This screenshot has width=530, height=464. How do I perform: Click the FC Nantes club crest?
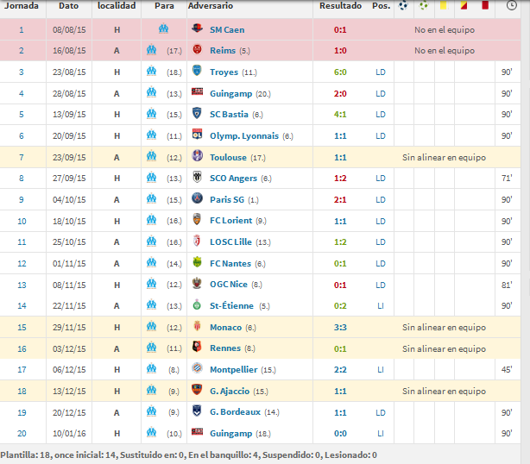(x=197, y=262)
